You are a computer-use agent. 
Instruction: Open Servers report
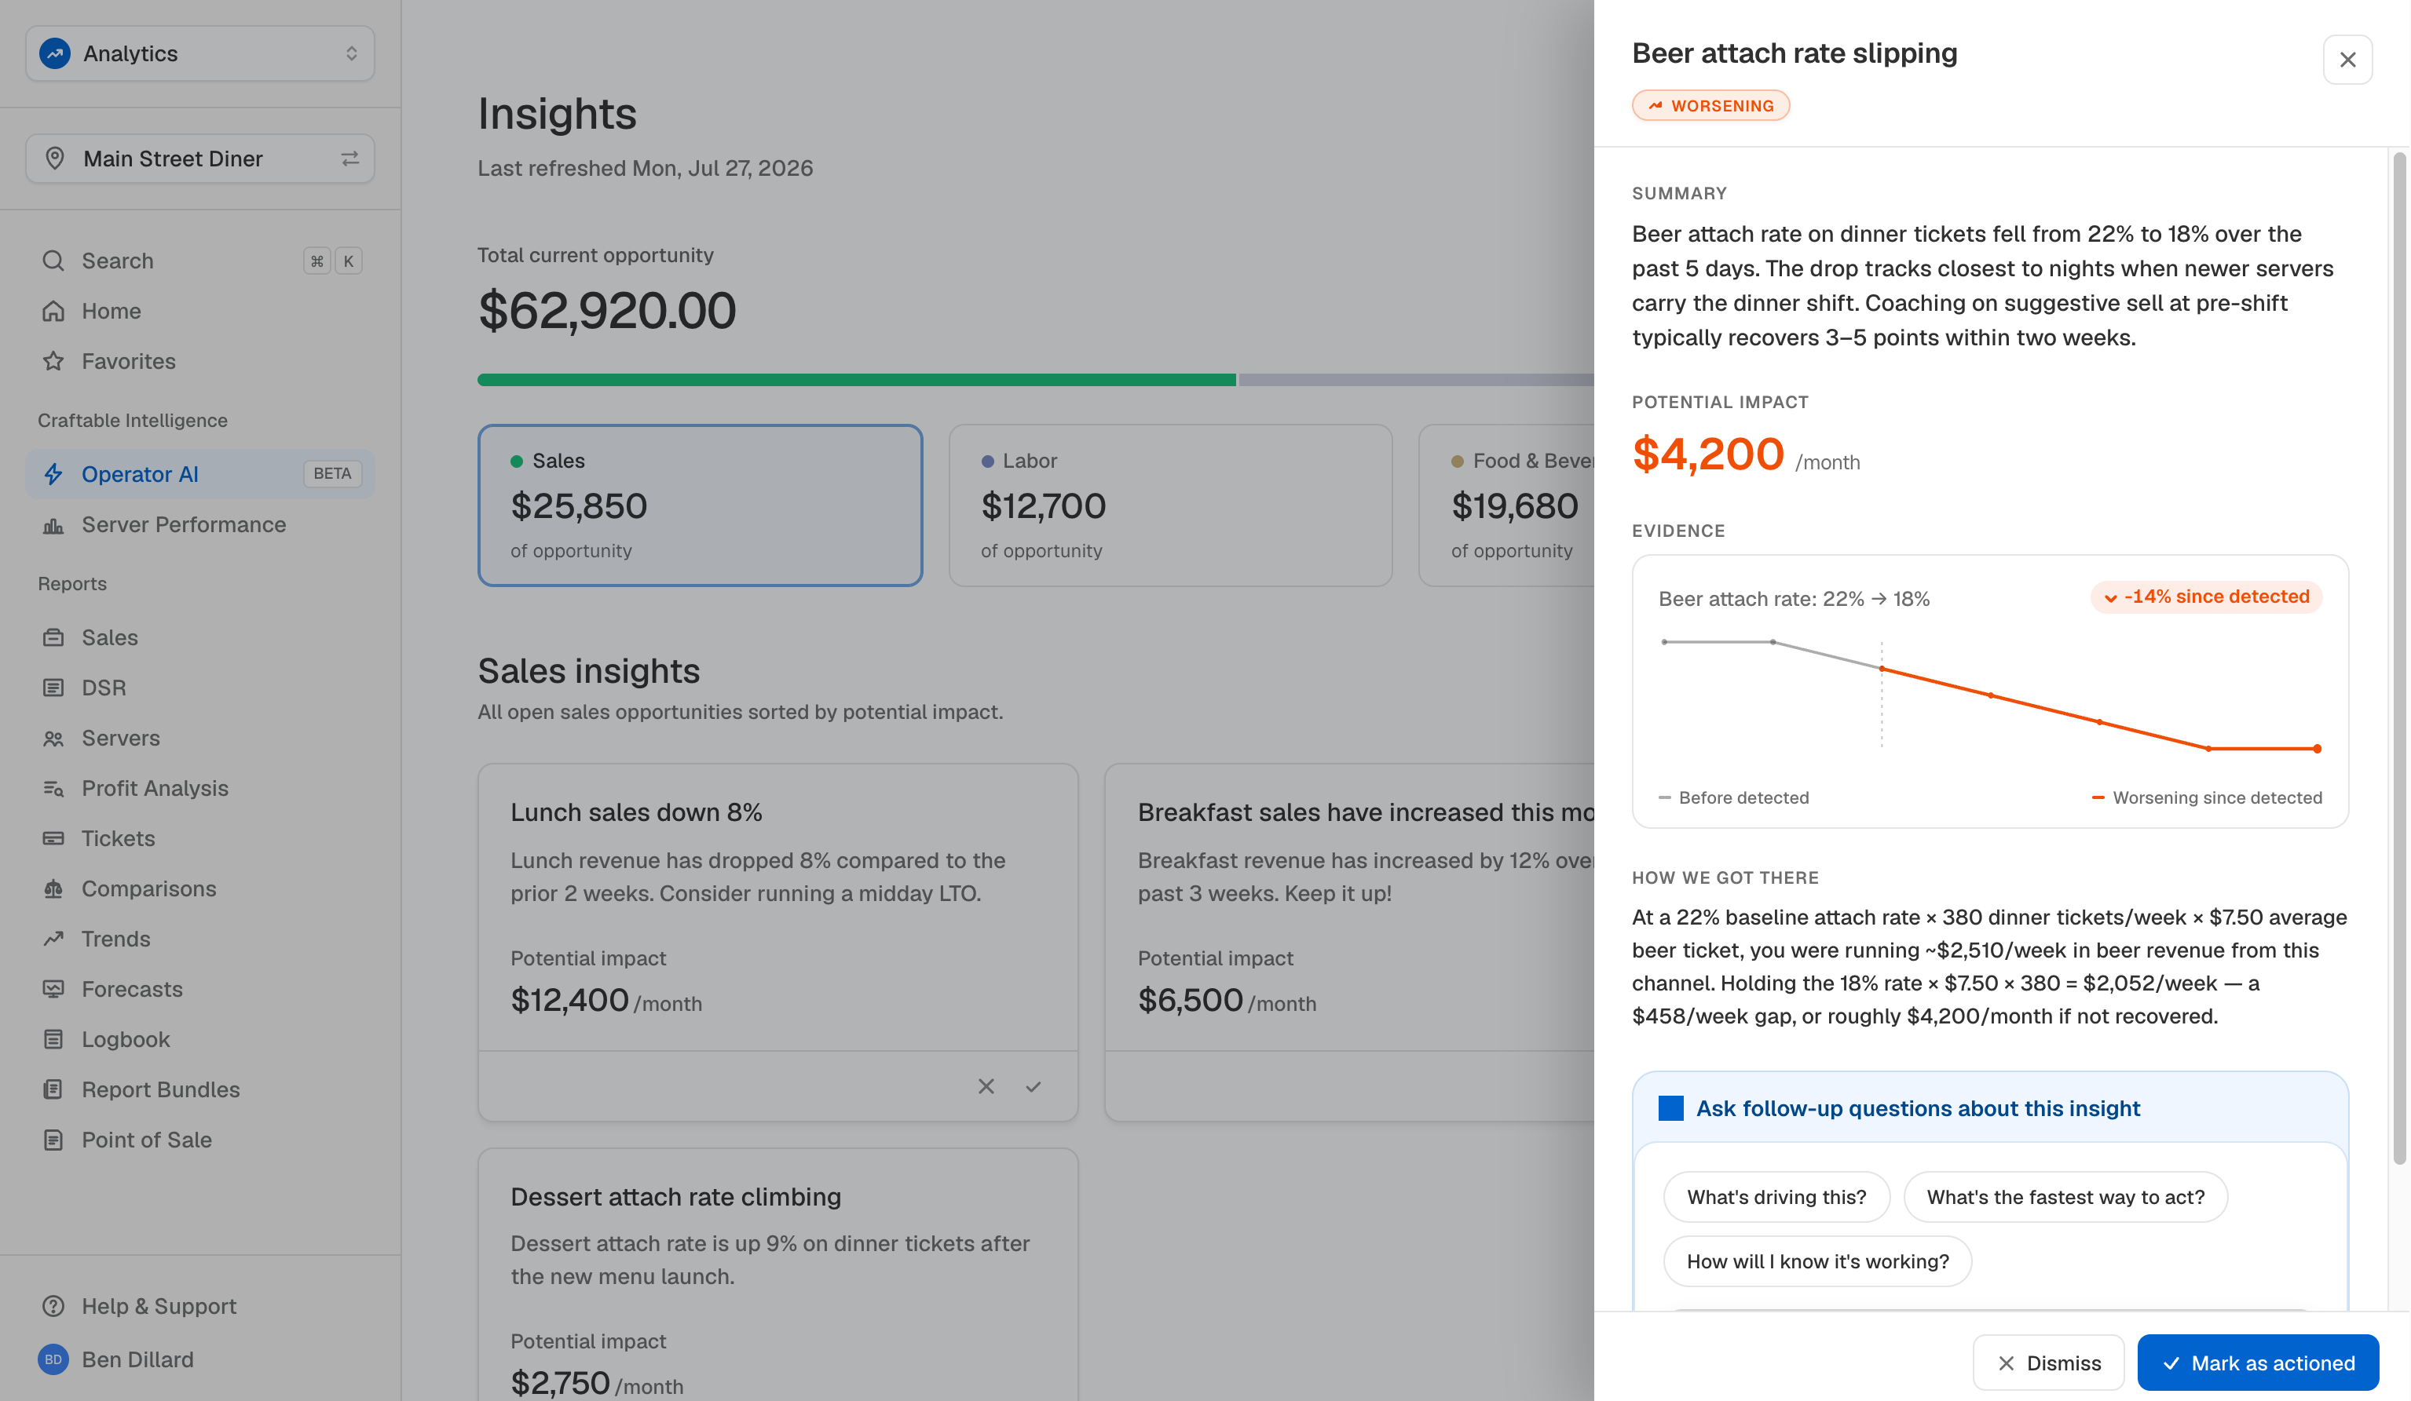tap(200, 739)
